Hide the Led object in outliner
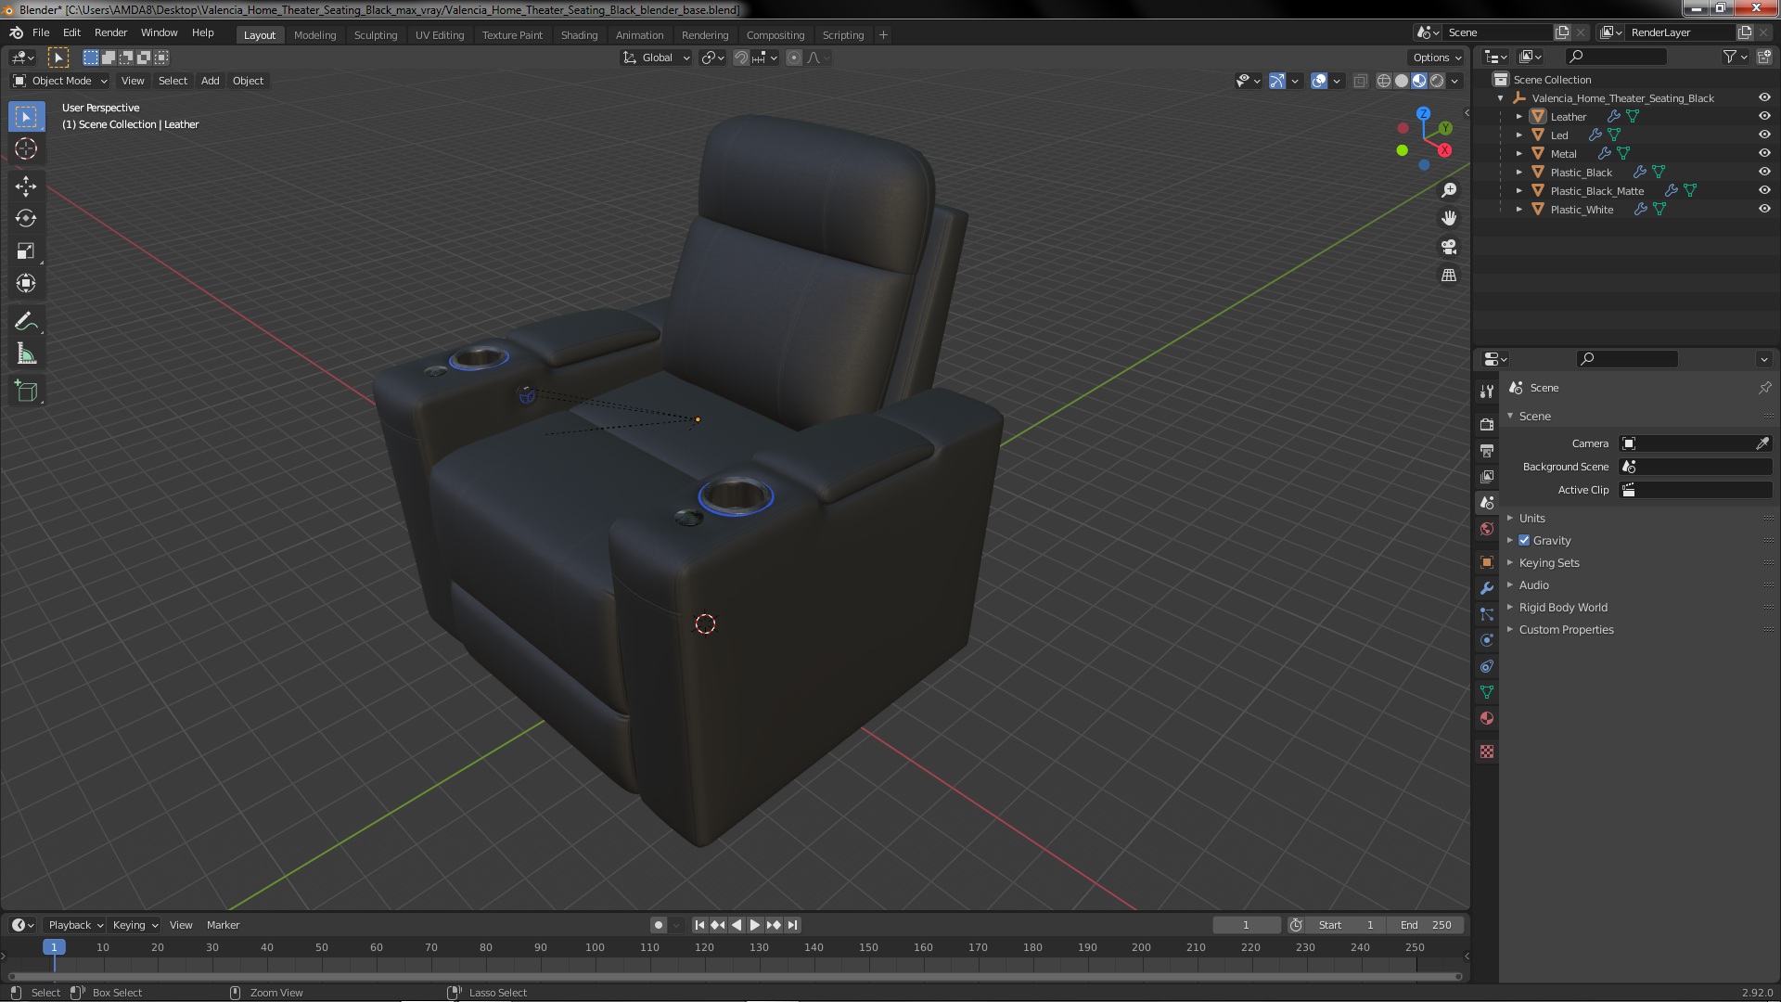Image resolution: width=1781 pixels, height=1002 pixels. point(1763,135)
